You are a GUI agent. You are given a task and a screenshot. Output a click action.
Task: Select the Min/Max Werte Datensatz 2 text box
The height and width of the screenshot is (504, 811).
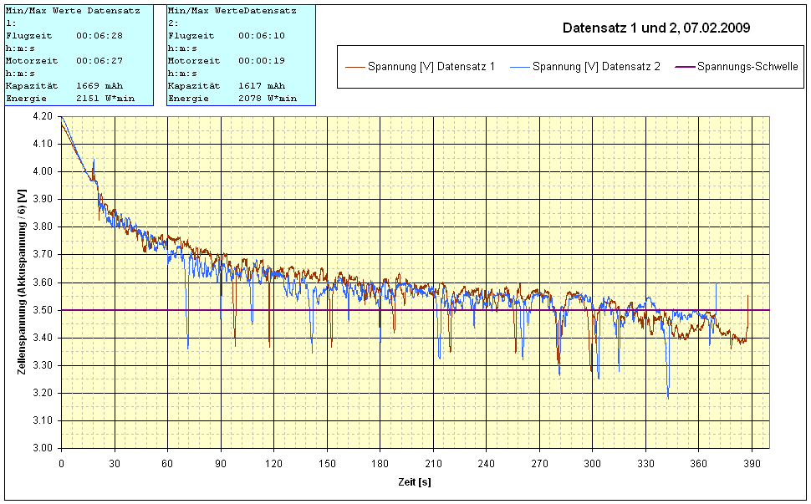click(x=240, y=54)
